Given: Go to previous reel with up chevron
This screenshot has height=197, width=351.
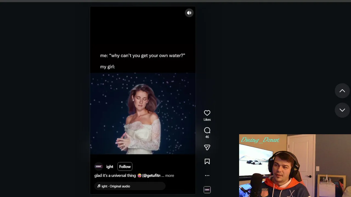Looking at the screenshot, I should tap(342, 91).
